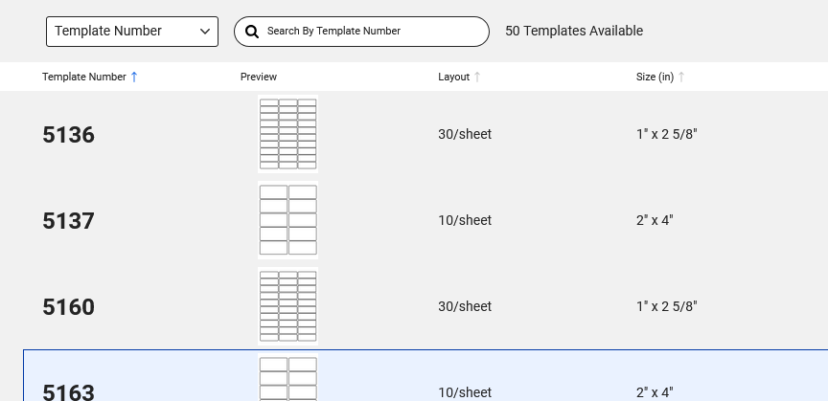This screenshot has height=401, width=828.
Task: Select template number 5160
Action: pyautogui.click(x=68, y=307)
